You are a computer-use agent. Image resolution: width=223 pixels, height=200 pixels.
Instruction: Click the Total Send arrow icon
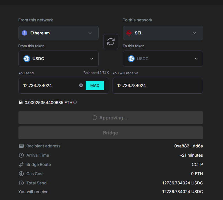[21, 183]
